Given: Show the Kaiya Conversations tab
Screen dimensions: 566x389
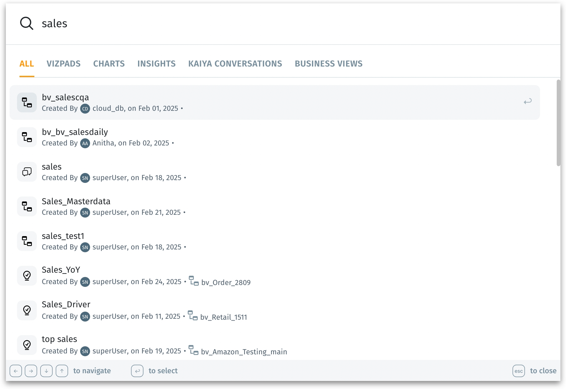Looking at the screenshot, I should 235,64.
